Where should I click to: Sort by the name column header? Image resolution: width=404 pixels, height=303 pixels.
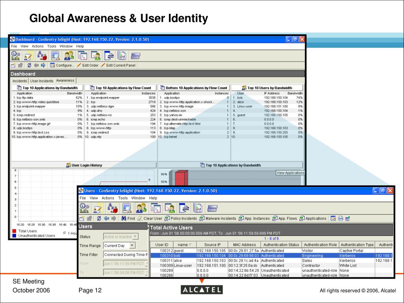tap(185, 245)
